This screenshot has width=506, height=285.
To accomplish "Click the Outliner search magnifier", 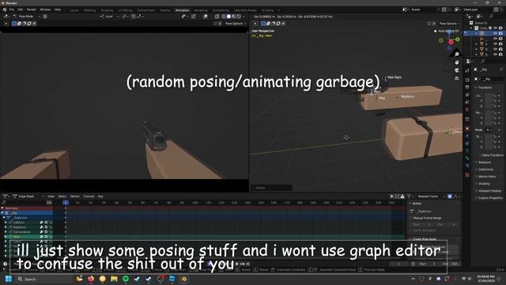I will 491,16.
